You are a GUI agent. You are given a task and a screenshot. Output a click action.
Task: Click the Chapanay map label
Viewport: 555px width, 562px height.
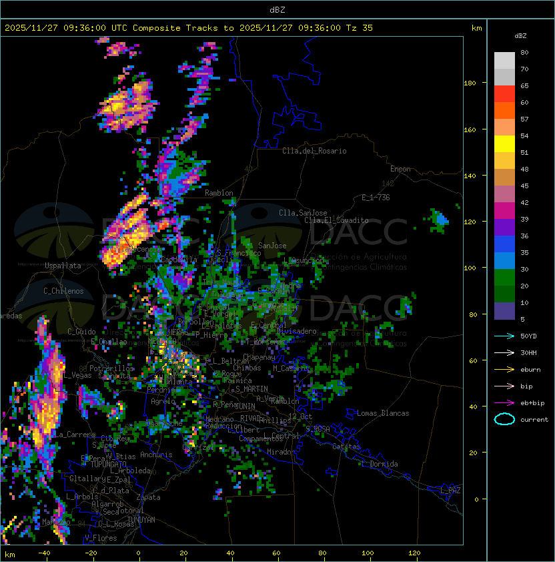[x=259, y=357]
